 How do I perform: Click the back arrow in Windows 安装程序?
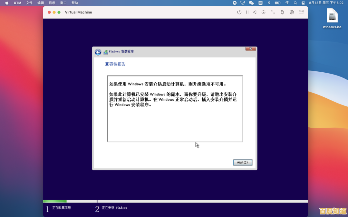98,52
